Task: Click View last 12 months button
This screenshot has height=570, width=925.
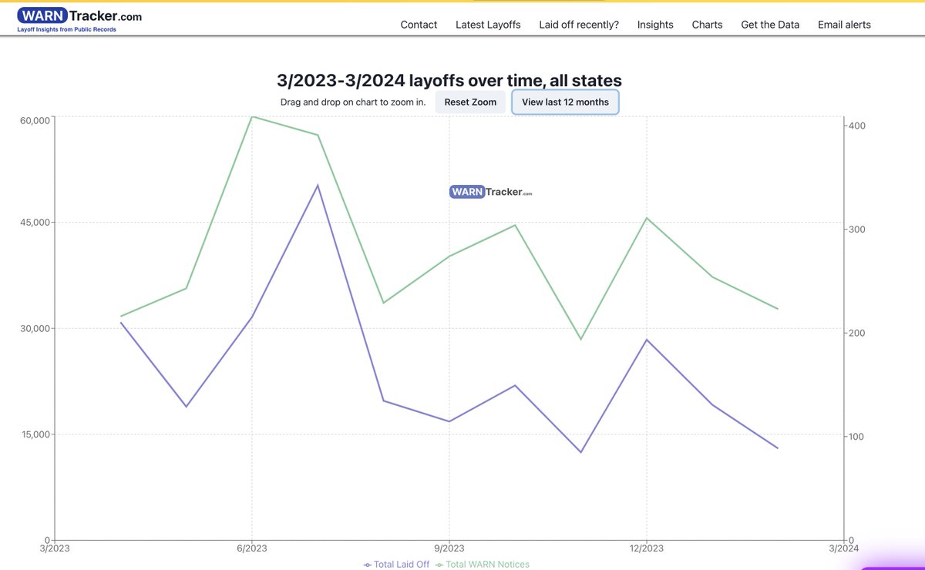Action: pos(565,102)
